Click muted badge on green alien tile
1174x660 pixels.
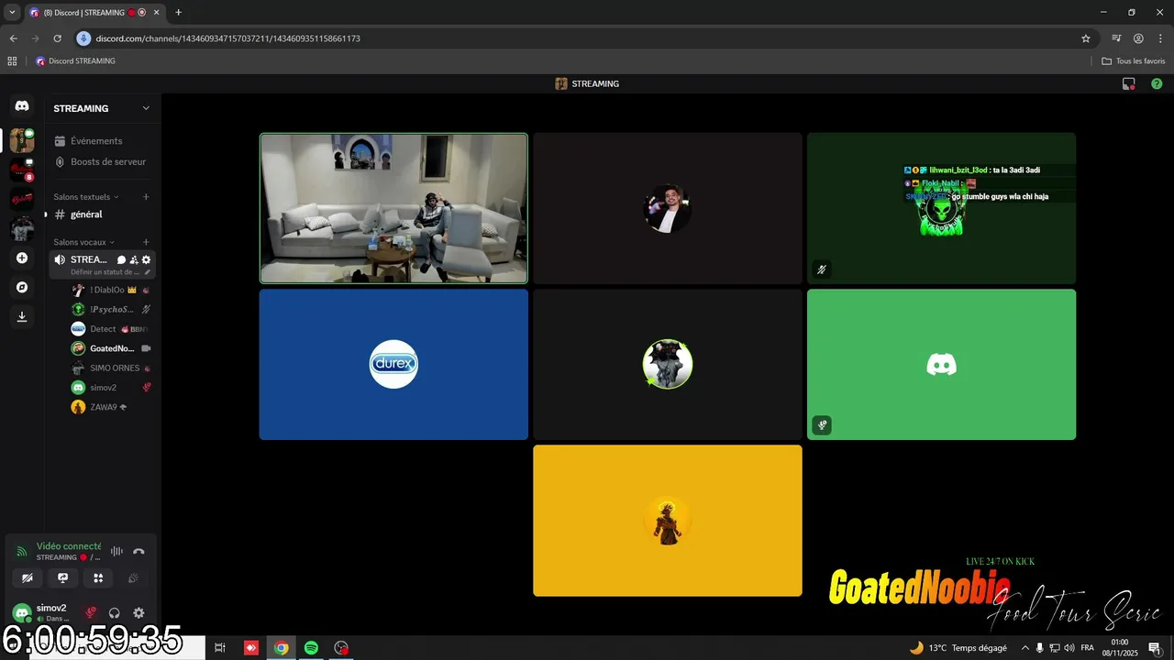pyautogui.click(x=822, y=269)
